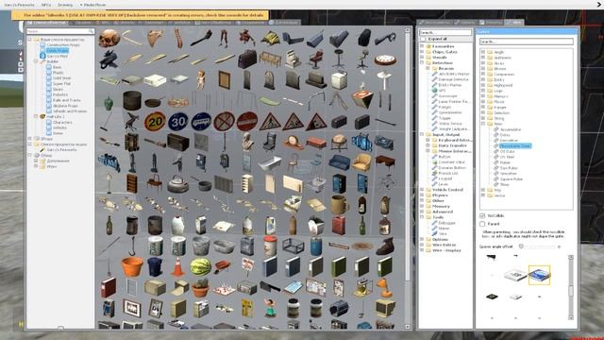Select the OS Date time gate

pos(508,151)
